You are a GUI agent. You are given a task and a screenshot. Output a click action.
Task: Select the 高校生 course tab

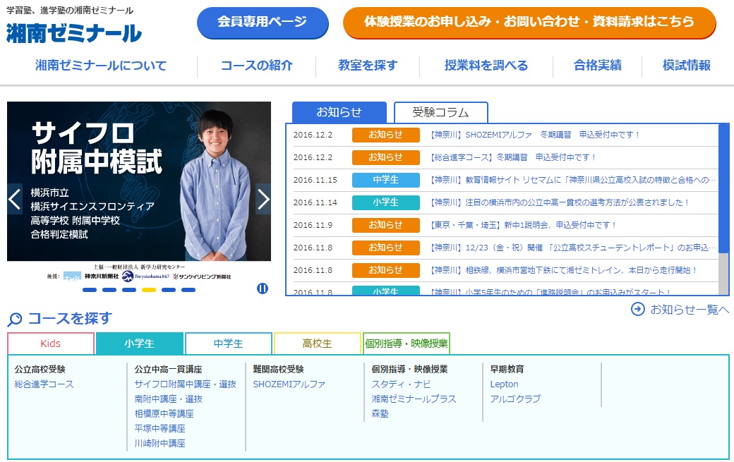click(x=318, y=344)
